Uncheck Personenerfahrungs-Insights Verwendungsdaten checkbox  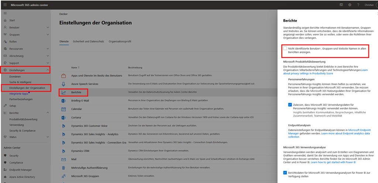(x=290, y=105)
